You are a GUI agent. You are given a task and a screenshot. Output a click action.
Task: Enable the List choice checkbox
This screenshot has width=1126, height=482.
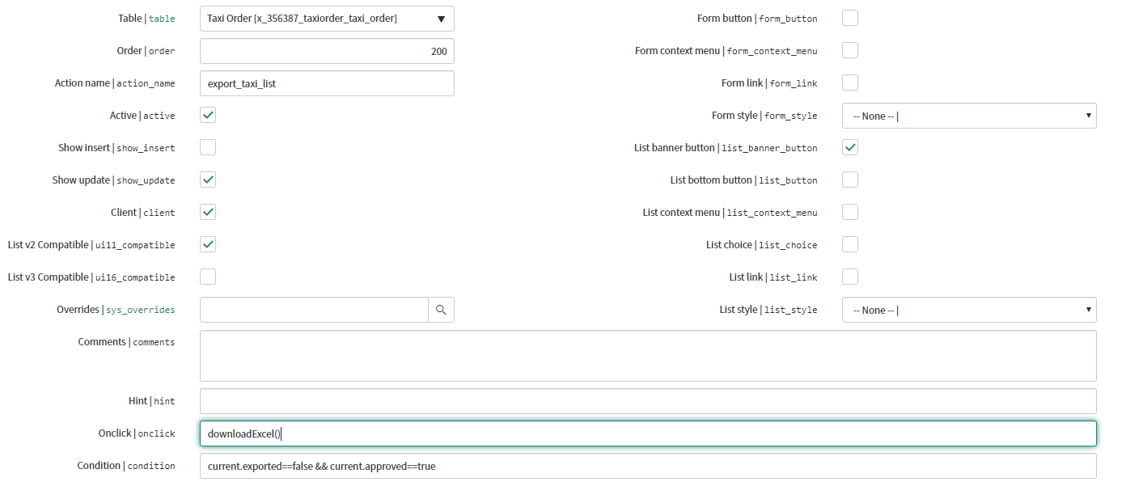[x=850, y=244]
